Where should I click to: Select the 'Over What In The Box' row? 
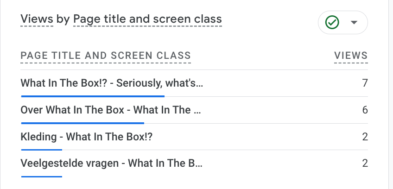(x=111, y=110)
